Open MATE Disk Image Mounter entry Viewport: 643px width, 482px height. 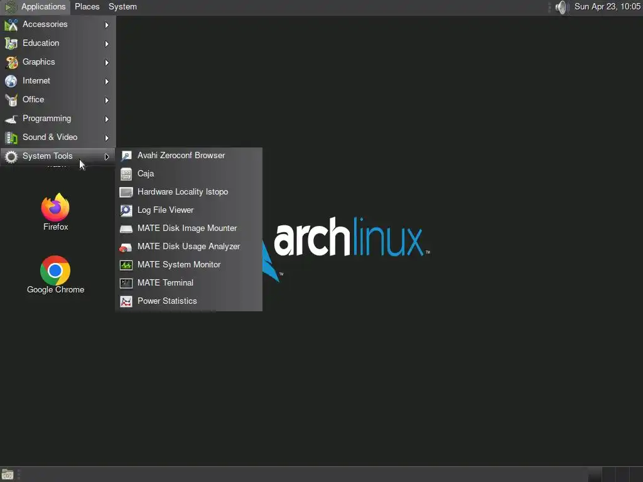[x=189, y=228]
